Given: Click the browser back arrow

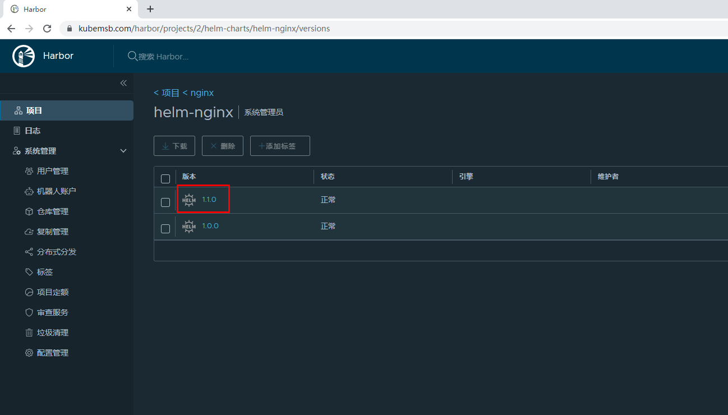Looking at the screenshot, I should point(11,29).
